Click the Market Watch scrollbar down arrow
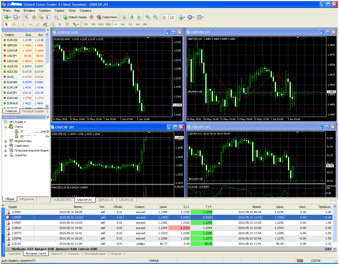The width and height of the screenshot is (339, 264). point(47,106)
